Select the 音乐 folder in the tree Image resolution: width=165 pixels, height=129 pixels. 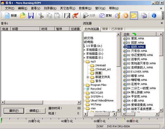(98, 81)
